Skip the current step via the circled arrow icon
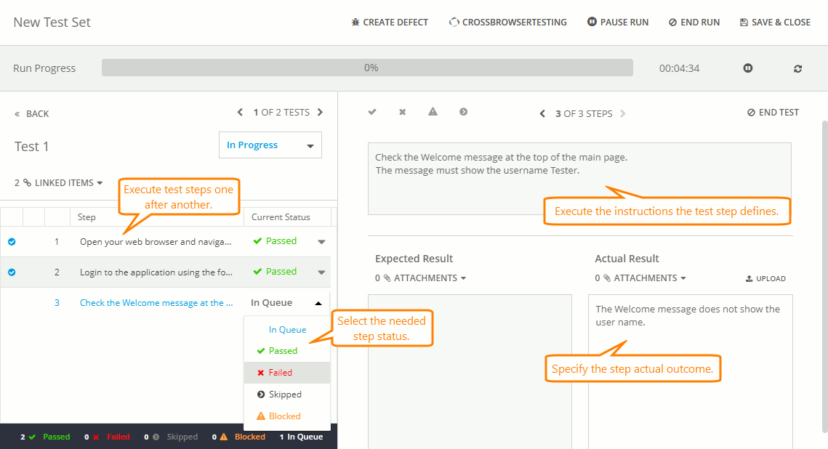This screenshot has width=828, height=449. (463, 112)
